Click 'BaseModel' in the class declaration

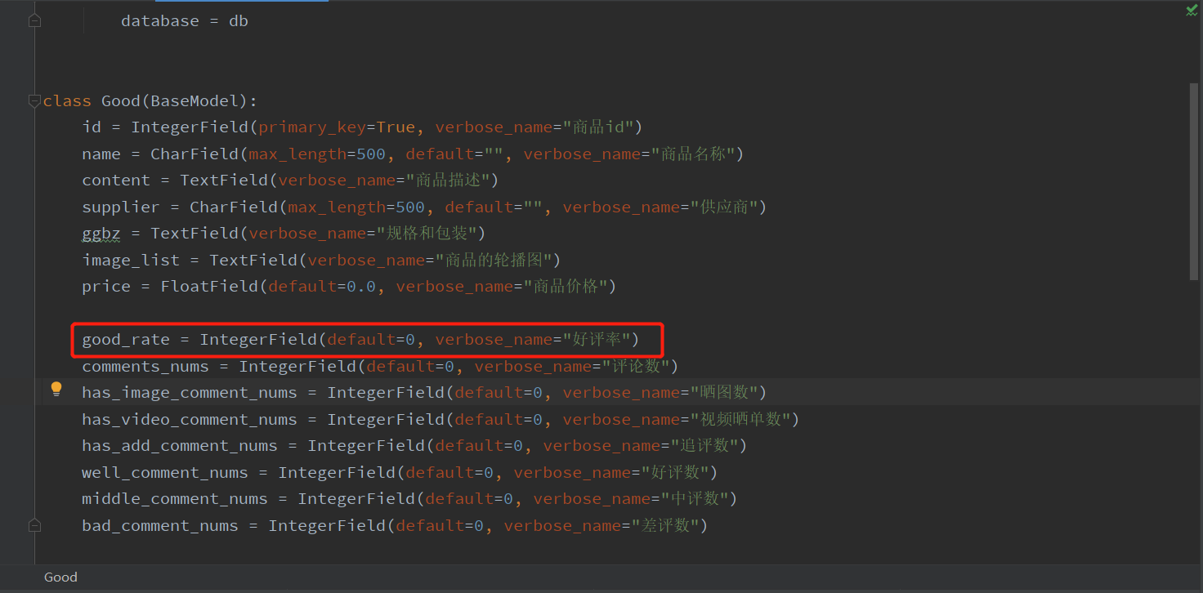pyautogui.click(x=194, y=101)
